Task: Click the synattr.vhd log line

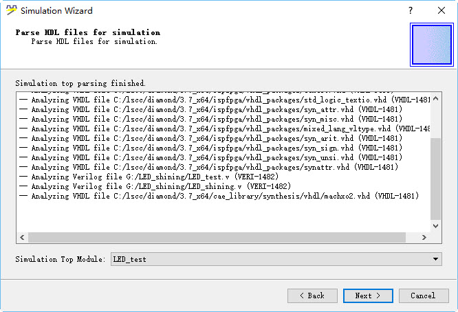Action: [208, 167]
